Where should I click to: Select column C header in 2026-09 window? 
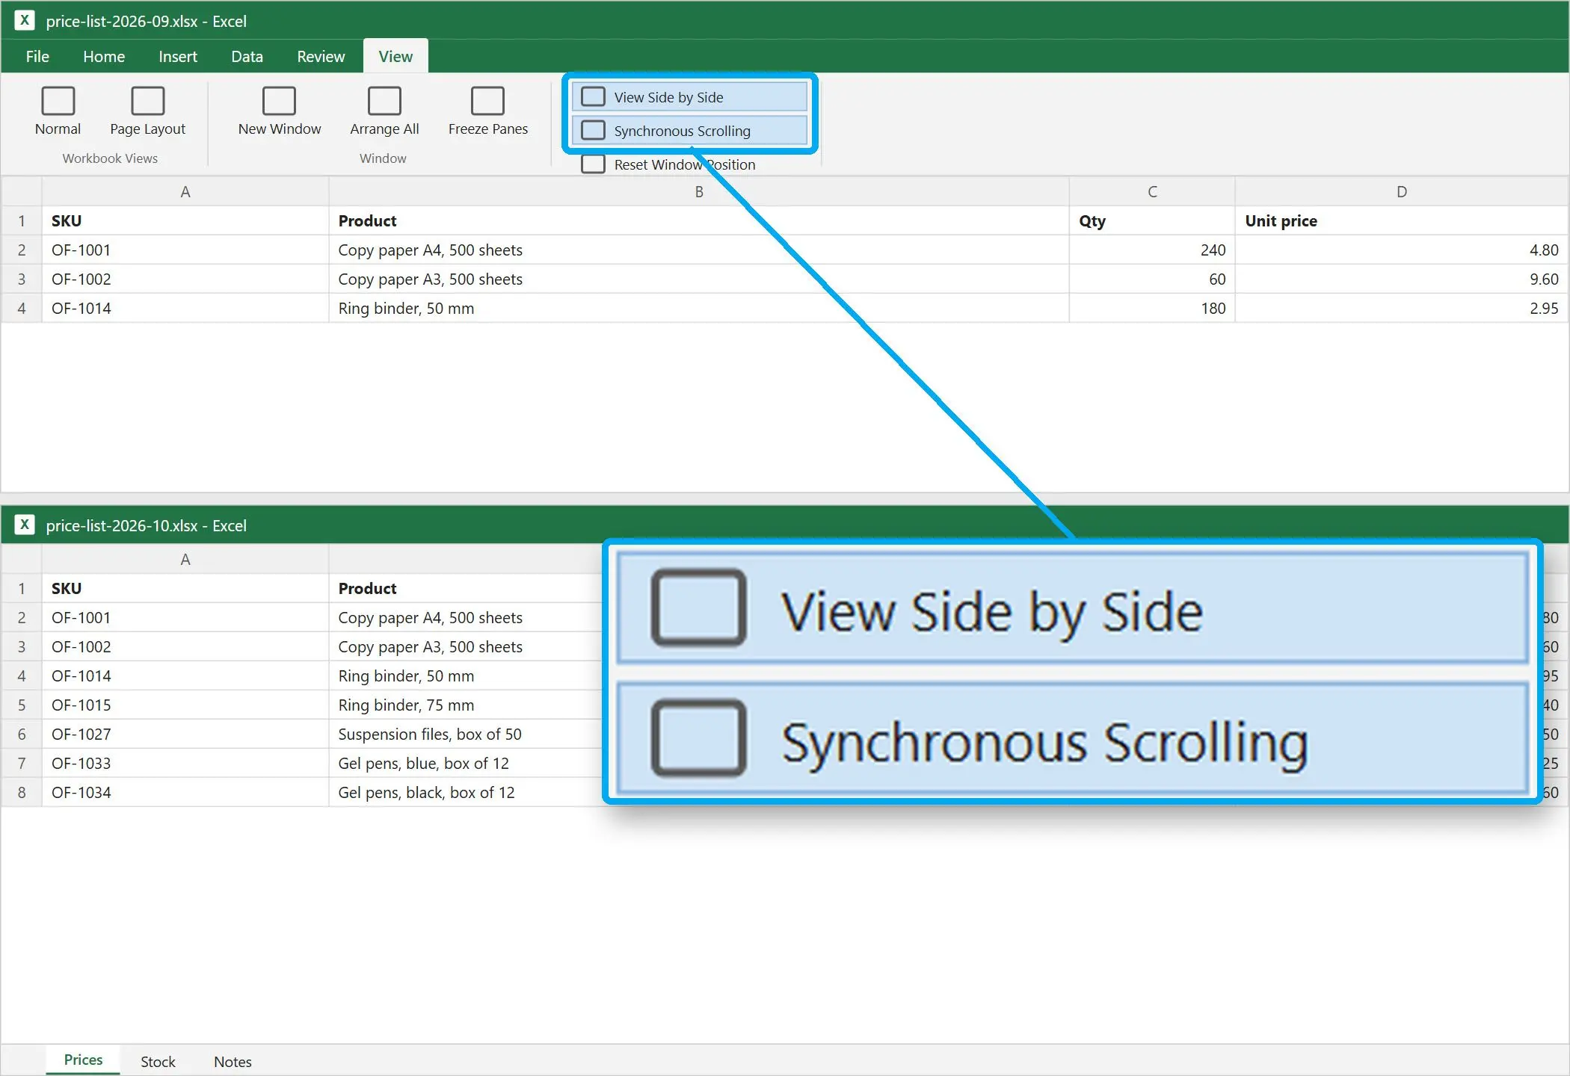tap(1152, 192)
